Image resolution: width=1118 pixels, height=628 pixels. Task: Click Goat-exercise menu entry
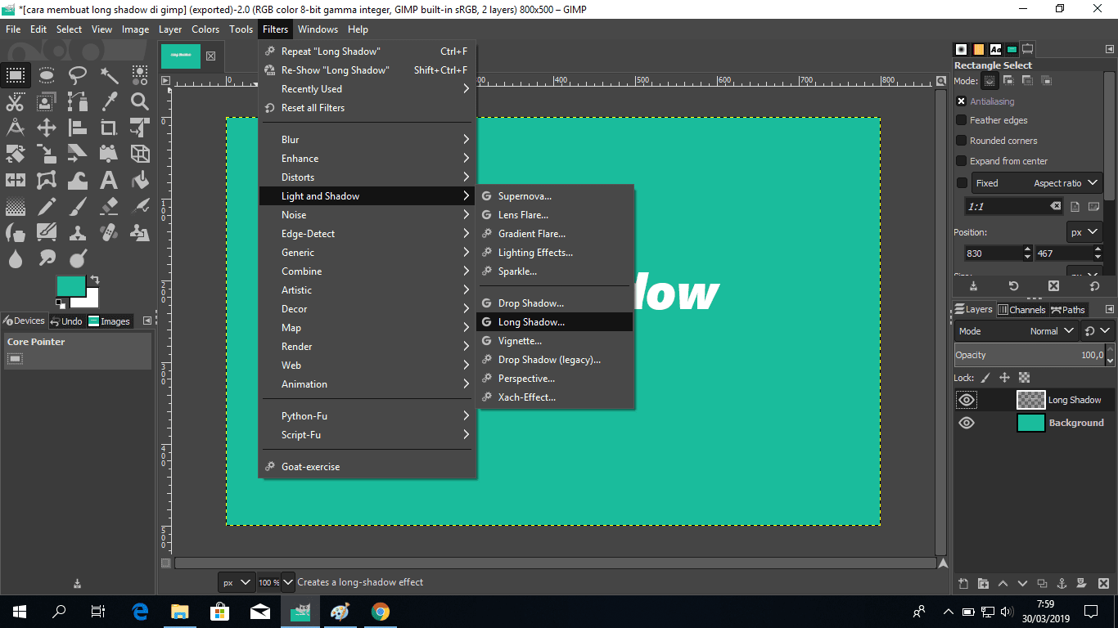367,467
